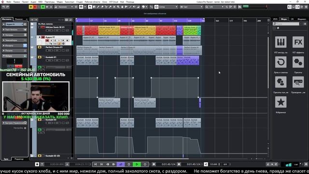This screenshot has height=174, width=309.
Task: Open Setup gear in top-right toolbar
Action: pos(306,7)
